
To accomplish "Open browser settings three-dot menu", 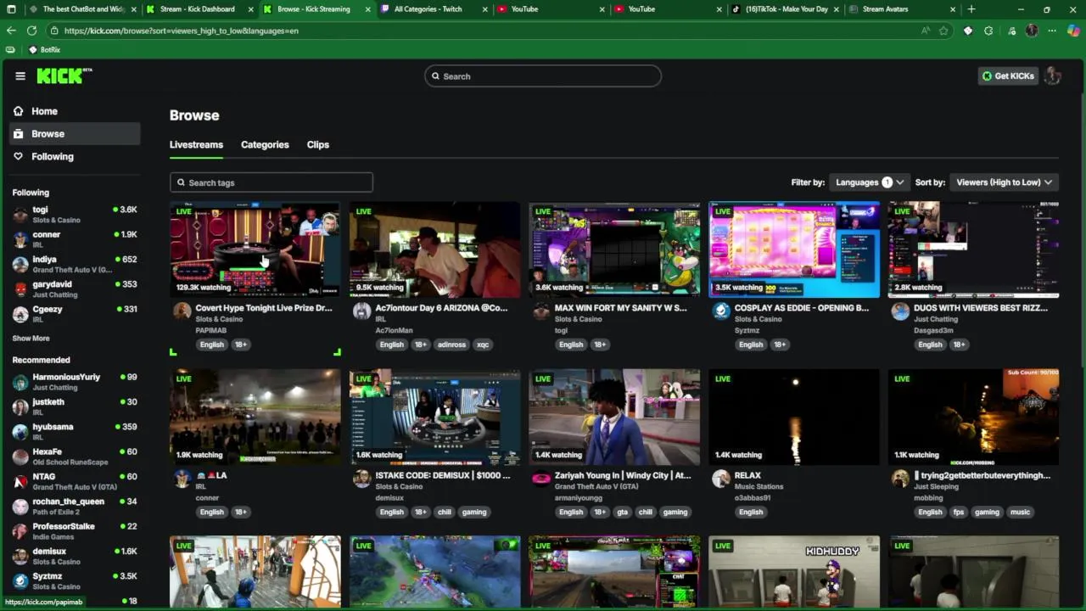I will 1052,31.
